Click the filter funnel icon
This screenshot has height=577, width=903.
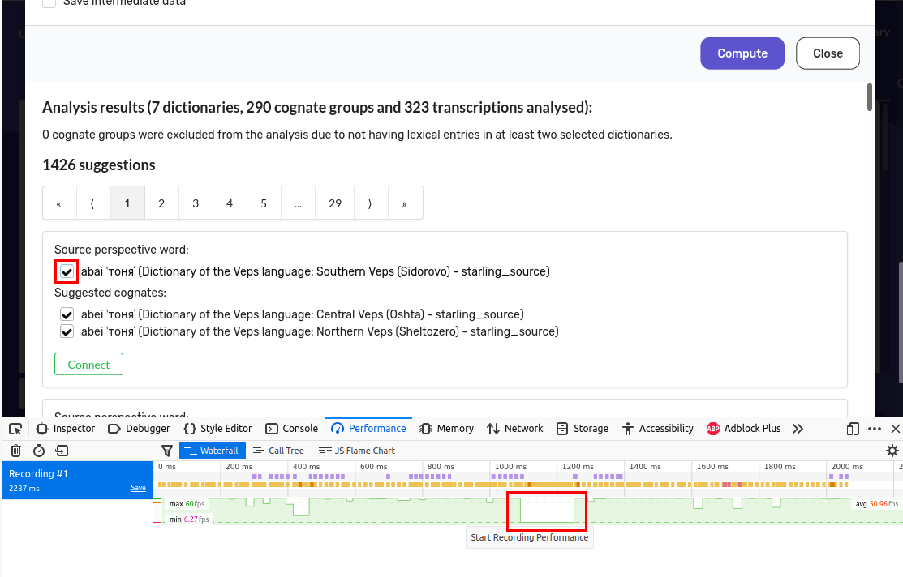pyautogui.click(x=166, y=451)
